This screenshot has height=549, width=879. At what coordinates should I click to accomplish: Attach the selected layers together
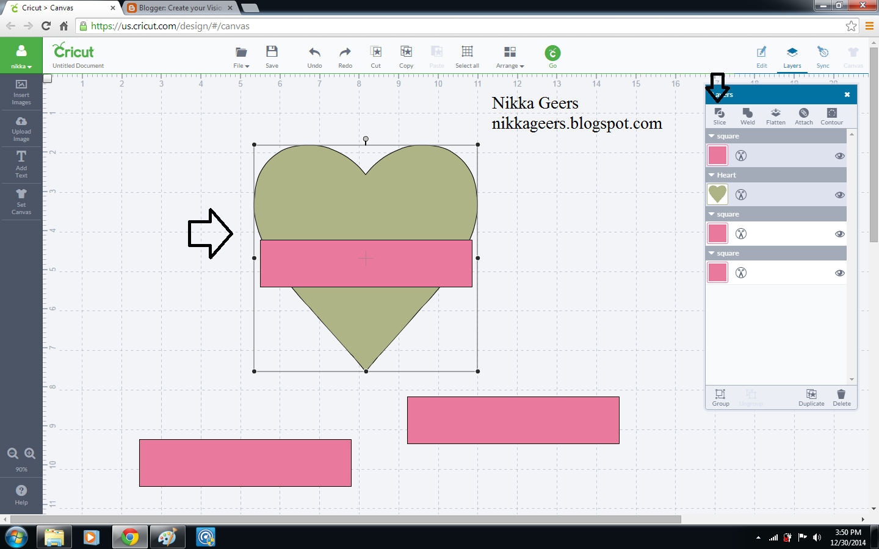coord(803,116)
